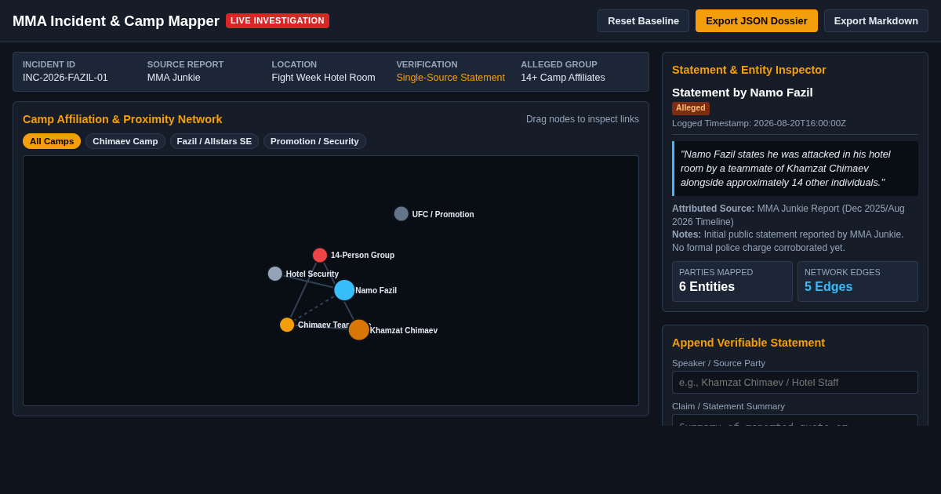Select the Chimaev Team node
Screen dimensions: 941x494
pos(287,325)
